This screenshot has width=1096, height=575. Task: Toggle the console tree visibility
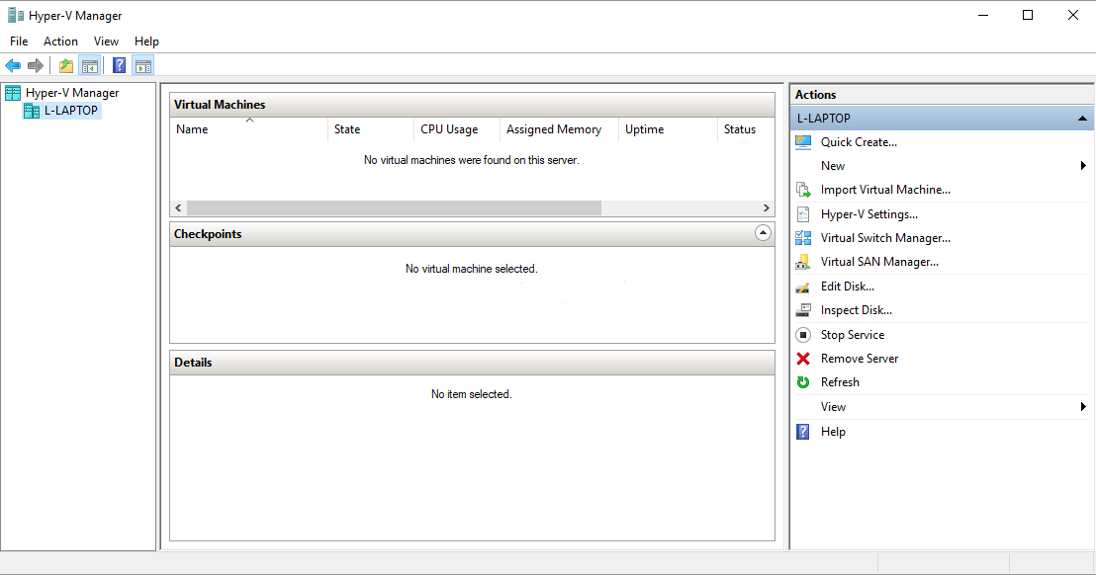tap(90, 65)
